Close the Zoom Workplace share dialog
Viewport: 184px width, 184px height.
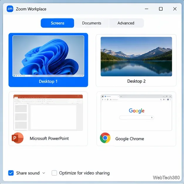(x=175, y=9)
